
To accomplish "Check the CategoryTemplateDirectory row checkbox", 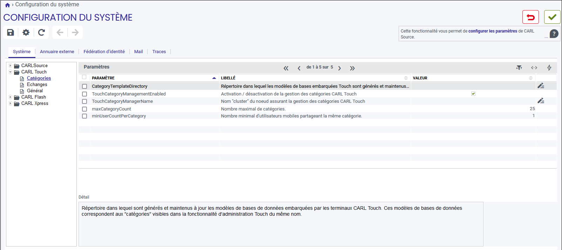I will click(x=84, y=86).
